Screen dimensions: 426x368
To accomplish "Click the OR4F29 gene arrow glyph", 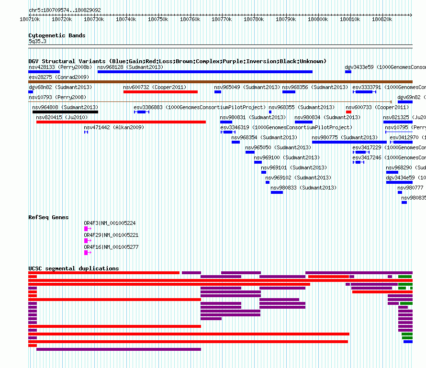I will 88,241.
